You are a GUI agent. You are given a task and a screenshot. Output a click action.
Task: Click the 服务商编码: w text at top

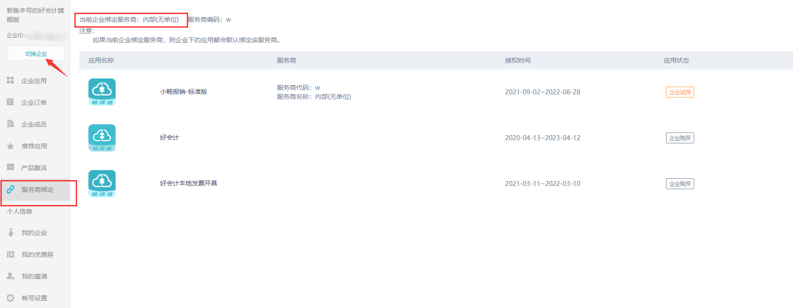tap(209, 20)
